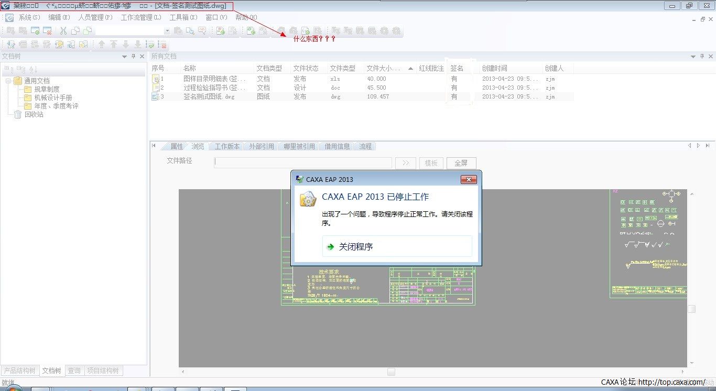Viewport: 716px width, 391px height.
Task: Click the collapse-all icon in document tree toolbar
Action: pos(20,69)
